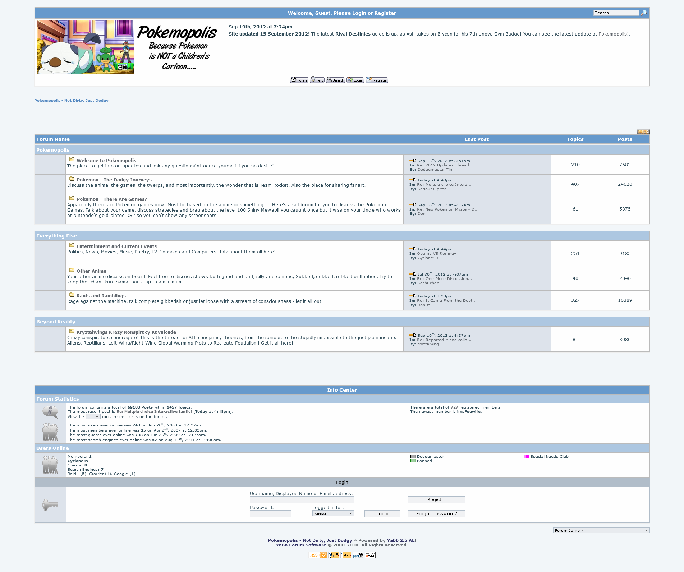The image size is (684, 572).
Task: Open 'Welcome to Pokemopolis' board link
Action: click(106, 160)
